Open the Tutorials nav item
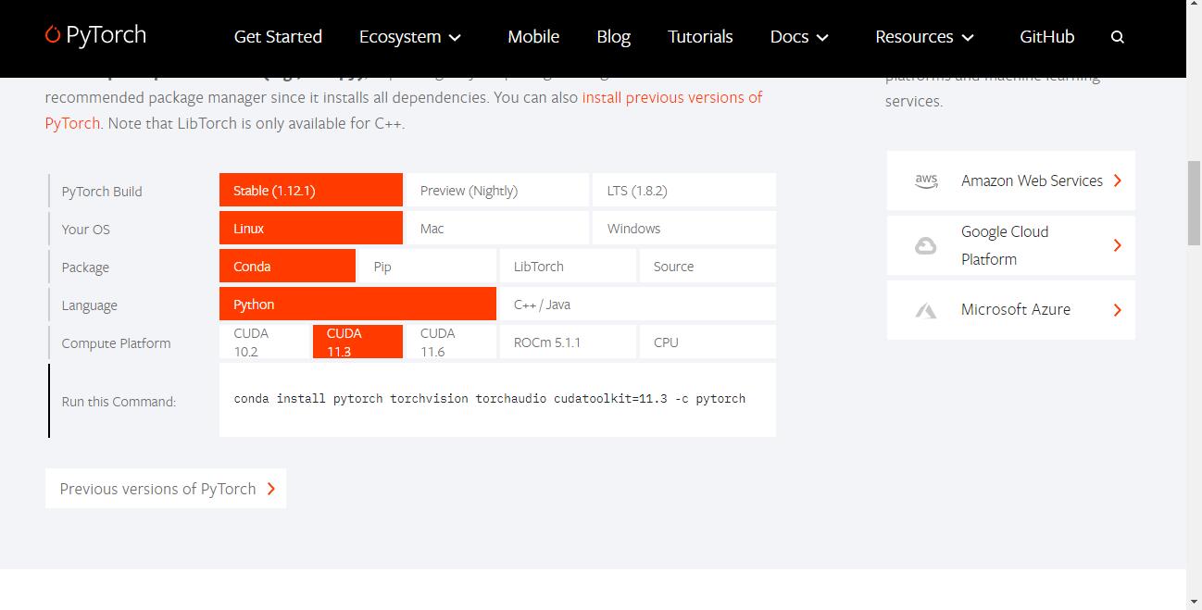Screen dimensions: 1202x610 (x=700, y=37)
